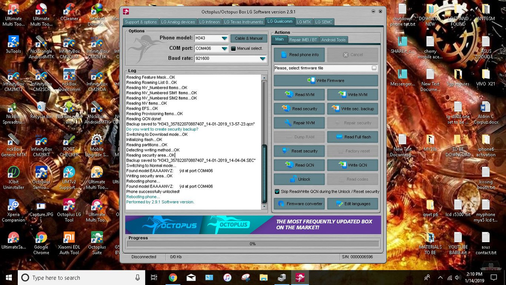Open the Cable & Manual guide
506x285 pixels.
pyautogui.click(x=248, y=38)
